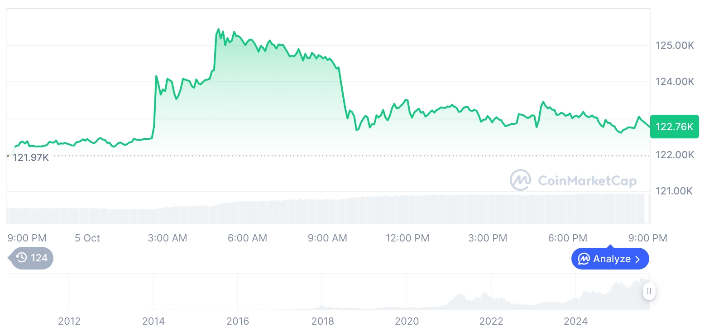The image size is (709, 331).
Task: Click the 125.00K price axis label
Action: 675,45
